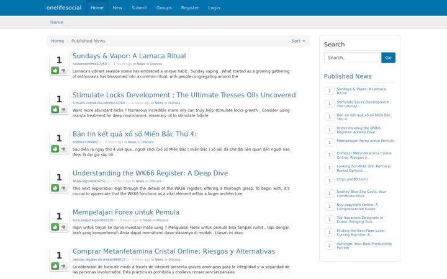Screen dimensions: 447x279
Task: Upvote the 'Stimulate Locks Development' post
Action: coord(55,109)
